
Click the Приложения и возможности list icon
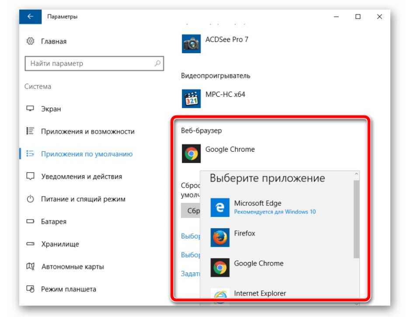pyautogui.click(x=30, y=131)
